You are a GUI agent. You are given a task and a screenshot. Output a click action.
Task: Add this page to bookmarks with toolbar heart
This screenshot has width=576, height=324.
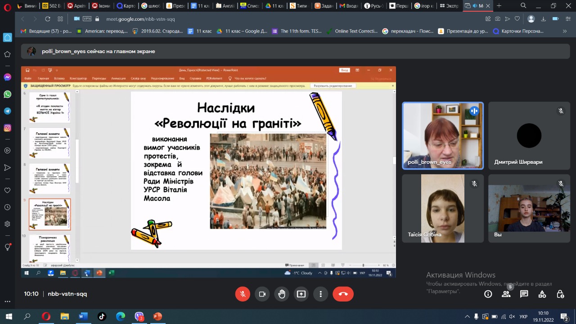(x=517, y=19)
